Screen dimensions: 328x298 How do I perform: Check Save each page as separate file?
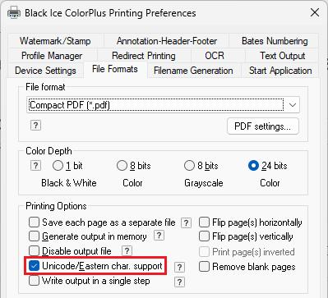point(34,222)
